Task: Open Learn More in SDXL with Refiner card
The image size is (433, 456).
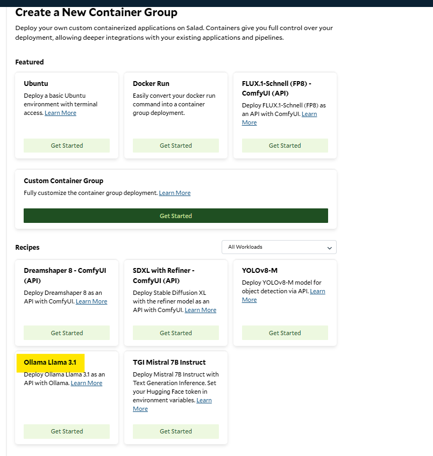Action: (x=200, y=310)
